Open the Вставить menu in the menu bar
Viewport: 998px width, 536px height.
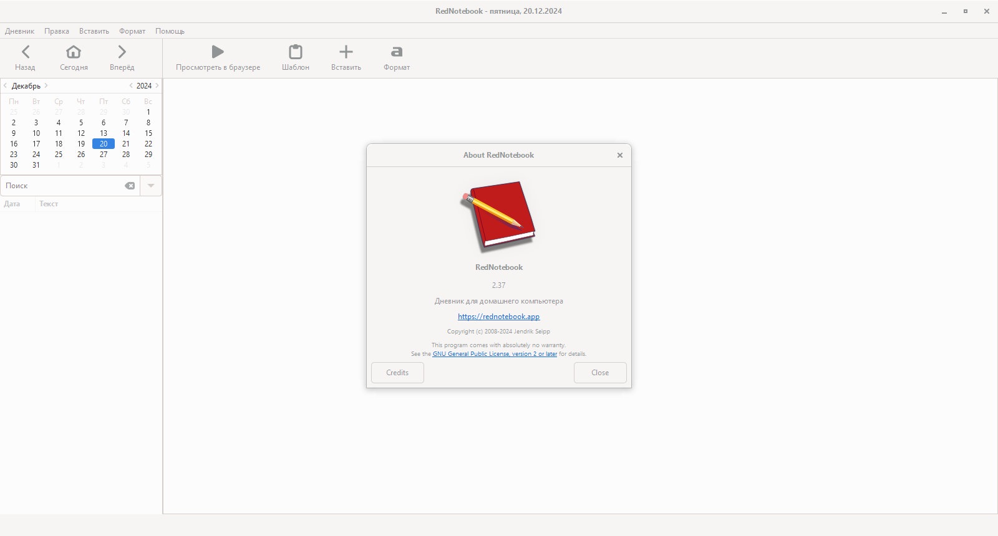point(94,31)
